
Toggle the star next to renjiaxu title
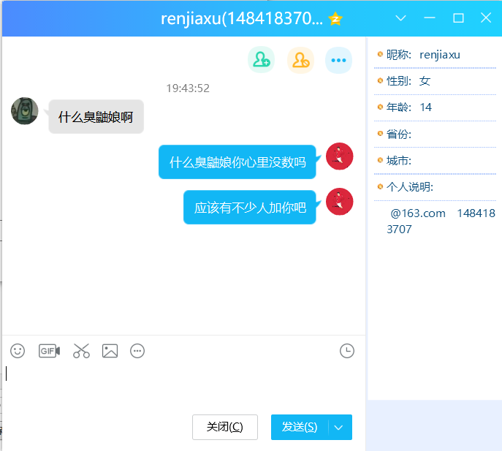pos(335,19)
